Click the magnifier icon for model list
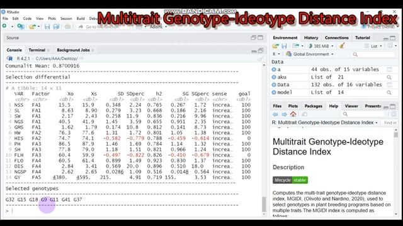Screen dimensions: 403x226 [x=389, y=92]
